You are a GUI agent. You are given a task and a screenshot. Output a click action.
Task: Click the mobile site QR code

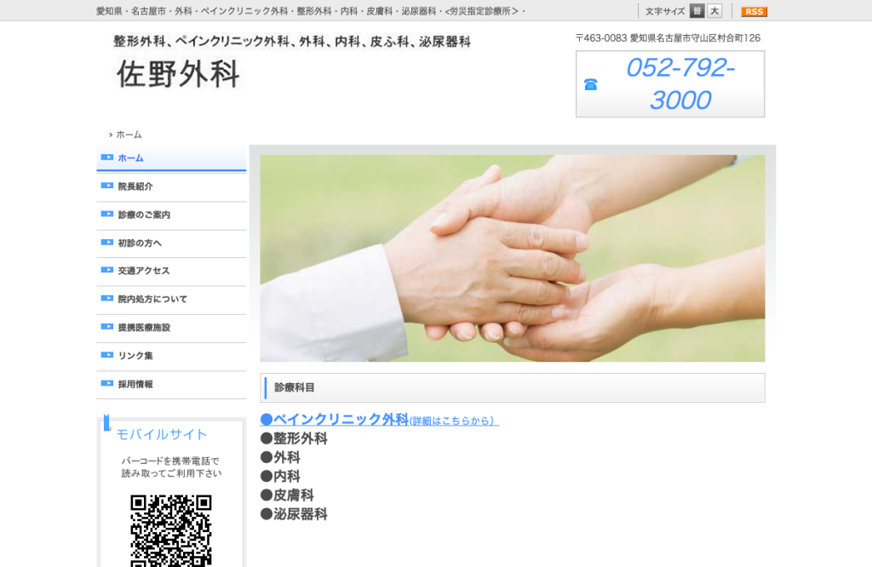click(x=171, y=531)
